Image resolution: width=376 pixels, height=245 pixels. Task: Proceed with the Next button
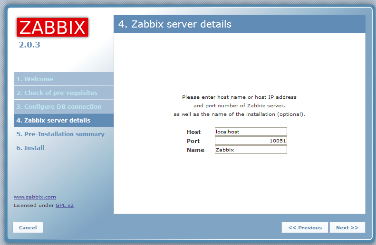point(347,228)
